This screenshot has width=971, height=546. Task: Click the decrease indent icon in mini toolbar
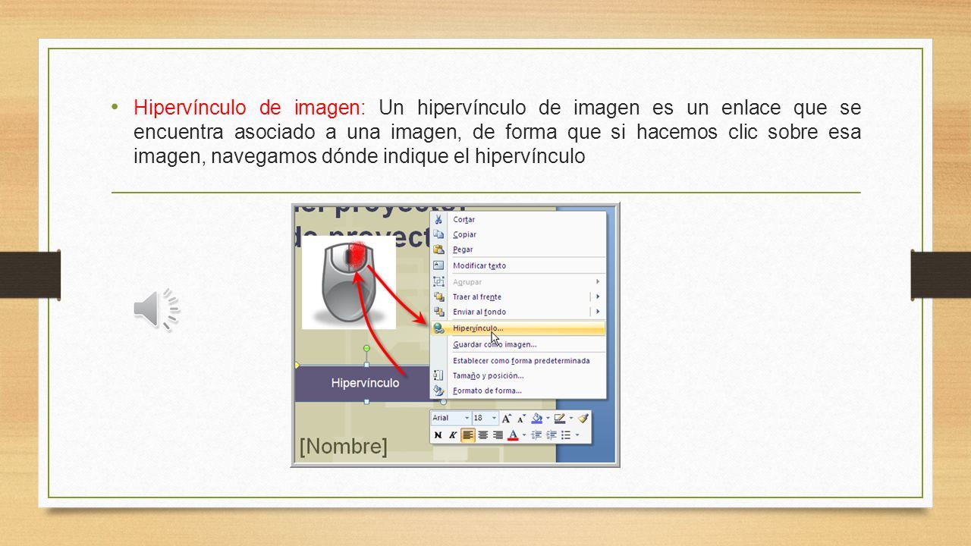coord(536,435)
